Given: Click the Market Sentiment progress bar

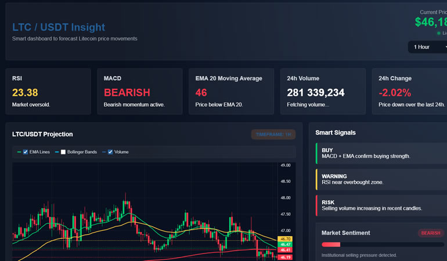Looking at the screenshot, I should pos(383,245).
